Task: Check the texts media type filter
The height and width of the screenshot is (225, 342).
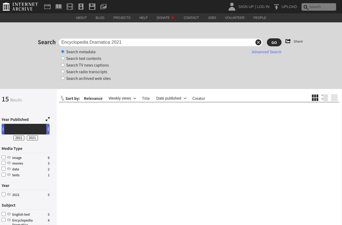Action: [3, 174]
